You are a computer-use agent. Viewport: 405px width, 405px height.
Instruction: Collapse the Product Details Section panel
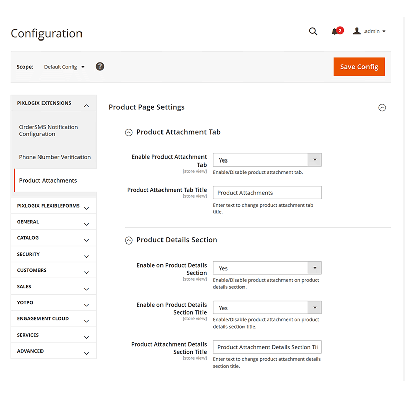coord(129,240)
